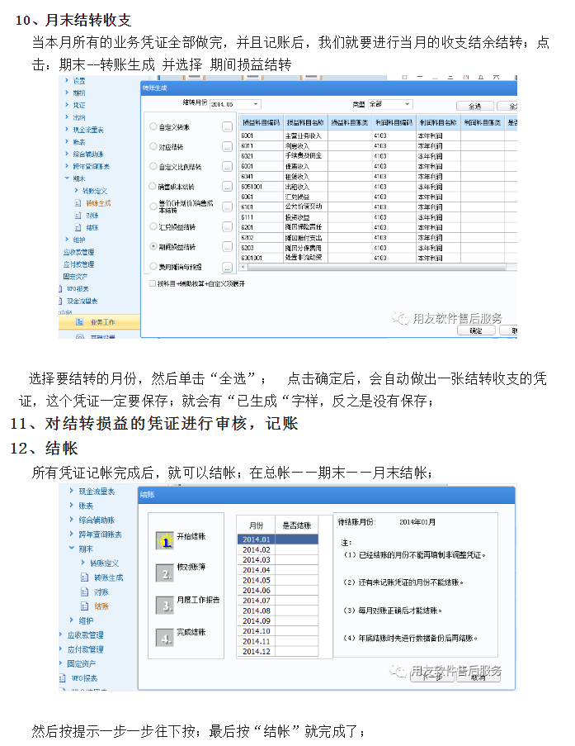Click ellipsis button next to 汇兑损益结转
This screenshot has height=746, width=575.
pos(227,226)
